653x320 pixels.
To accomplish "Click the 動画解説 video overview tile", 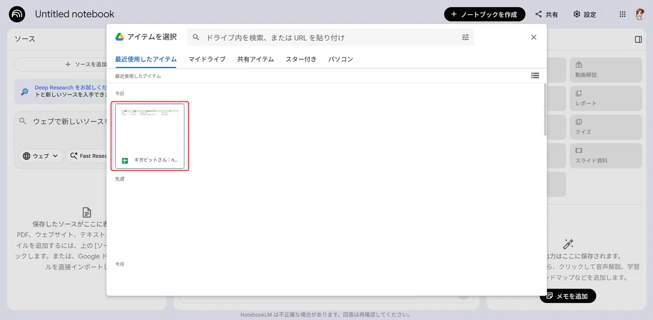I will tap(606, 70).
